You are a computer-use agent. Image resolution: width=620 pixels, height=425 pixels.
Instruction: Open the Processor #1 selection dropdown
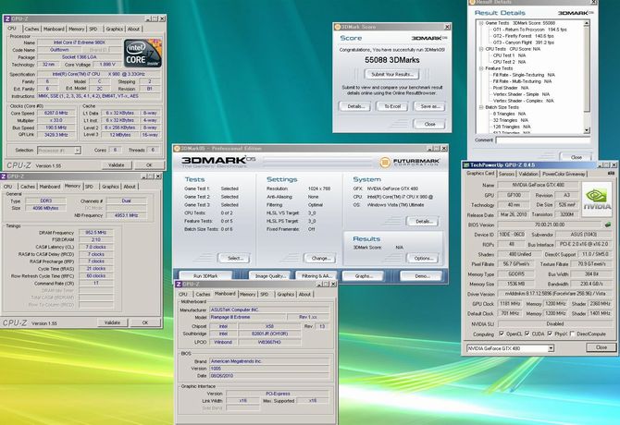point(78,151)
